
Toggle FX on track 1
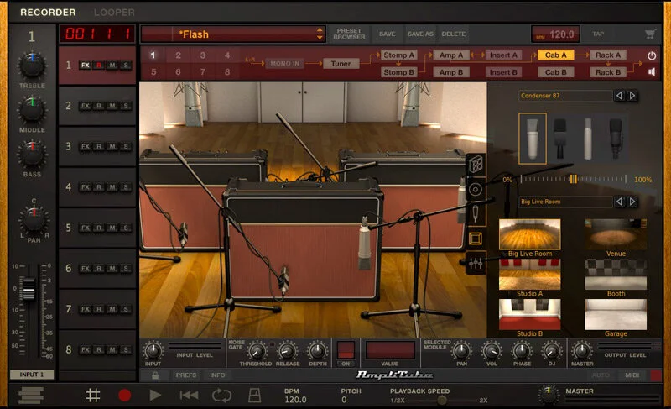pyautogui.click(x=86, y=66)
